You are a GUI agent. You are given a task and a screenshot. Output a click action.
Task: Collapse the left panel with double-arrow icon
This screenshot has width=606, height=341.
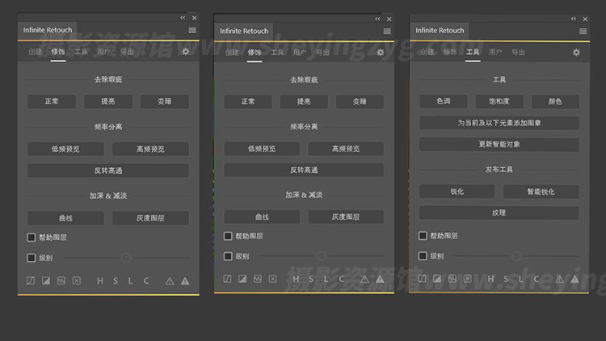tap(182, 17)
